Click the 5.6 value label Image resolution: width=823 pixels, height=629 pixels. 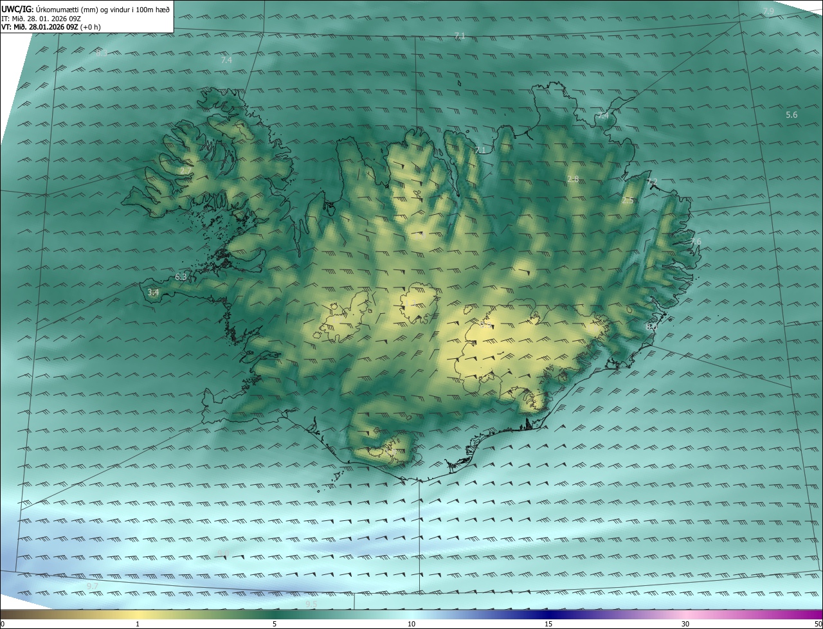[791, 114]
